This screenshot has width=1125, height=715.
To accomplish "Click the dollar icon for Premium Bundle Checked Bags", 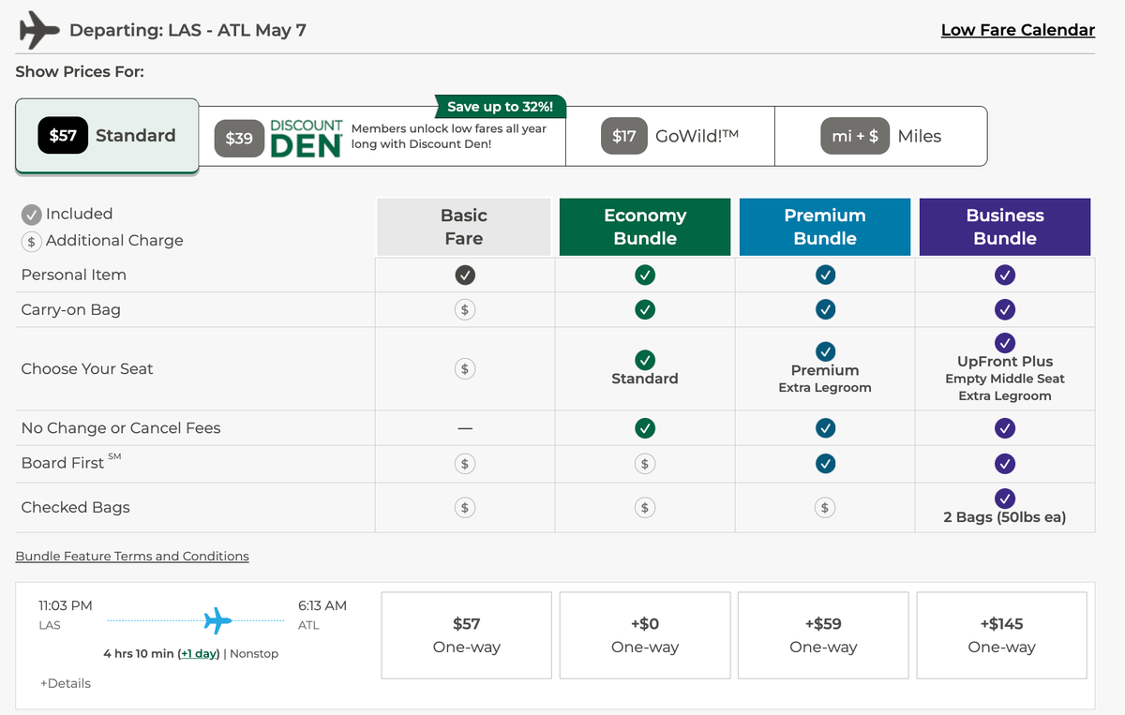I will pos(825,507).
